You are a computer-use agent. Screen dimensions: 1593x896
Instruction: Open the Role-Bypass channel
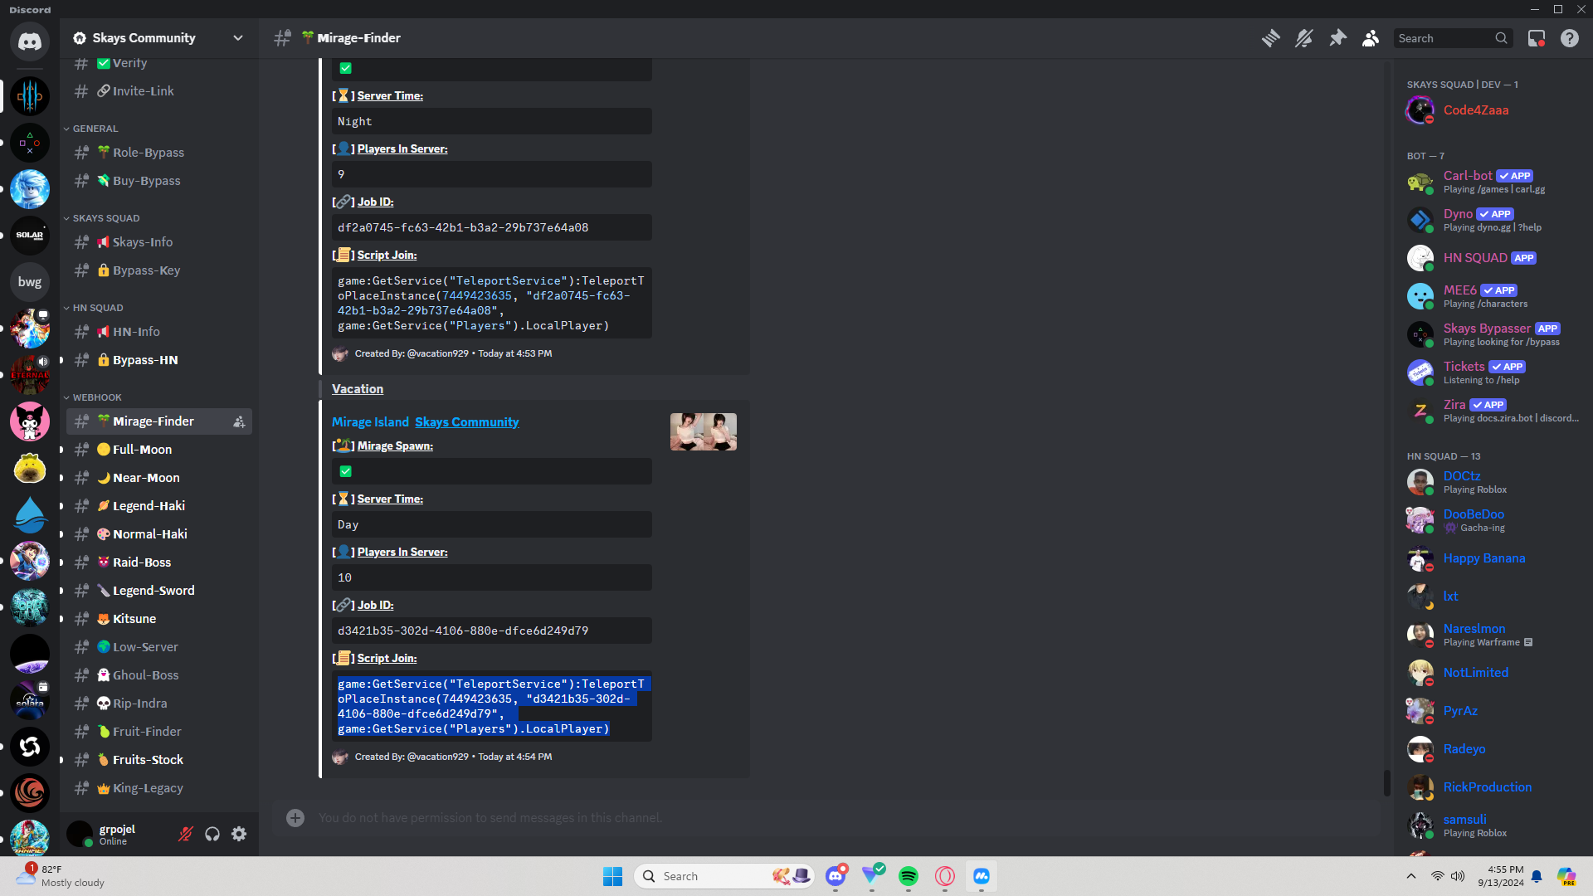click(x=159, y=153)
